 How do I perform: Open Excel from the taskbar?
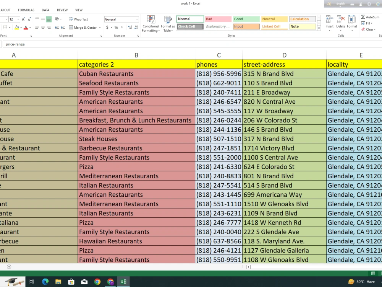pos(123,281)
